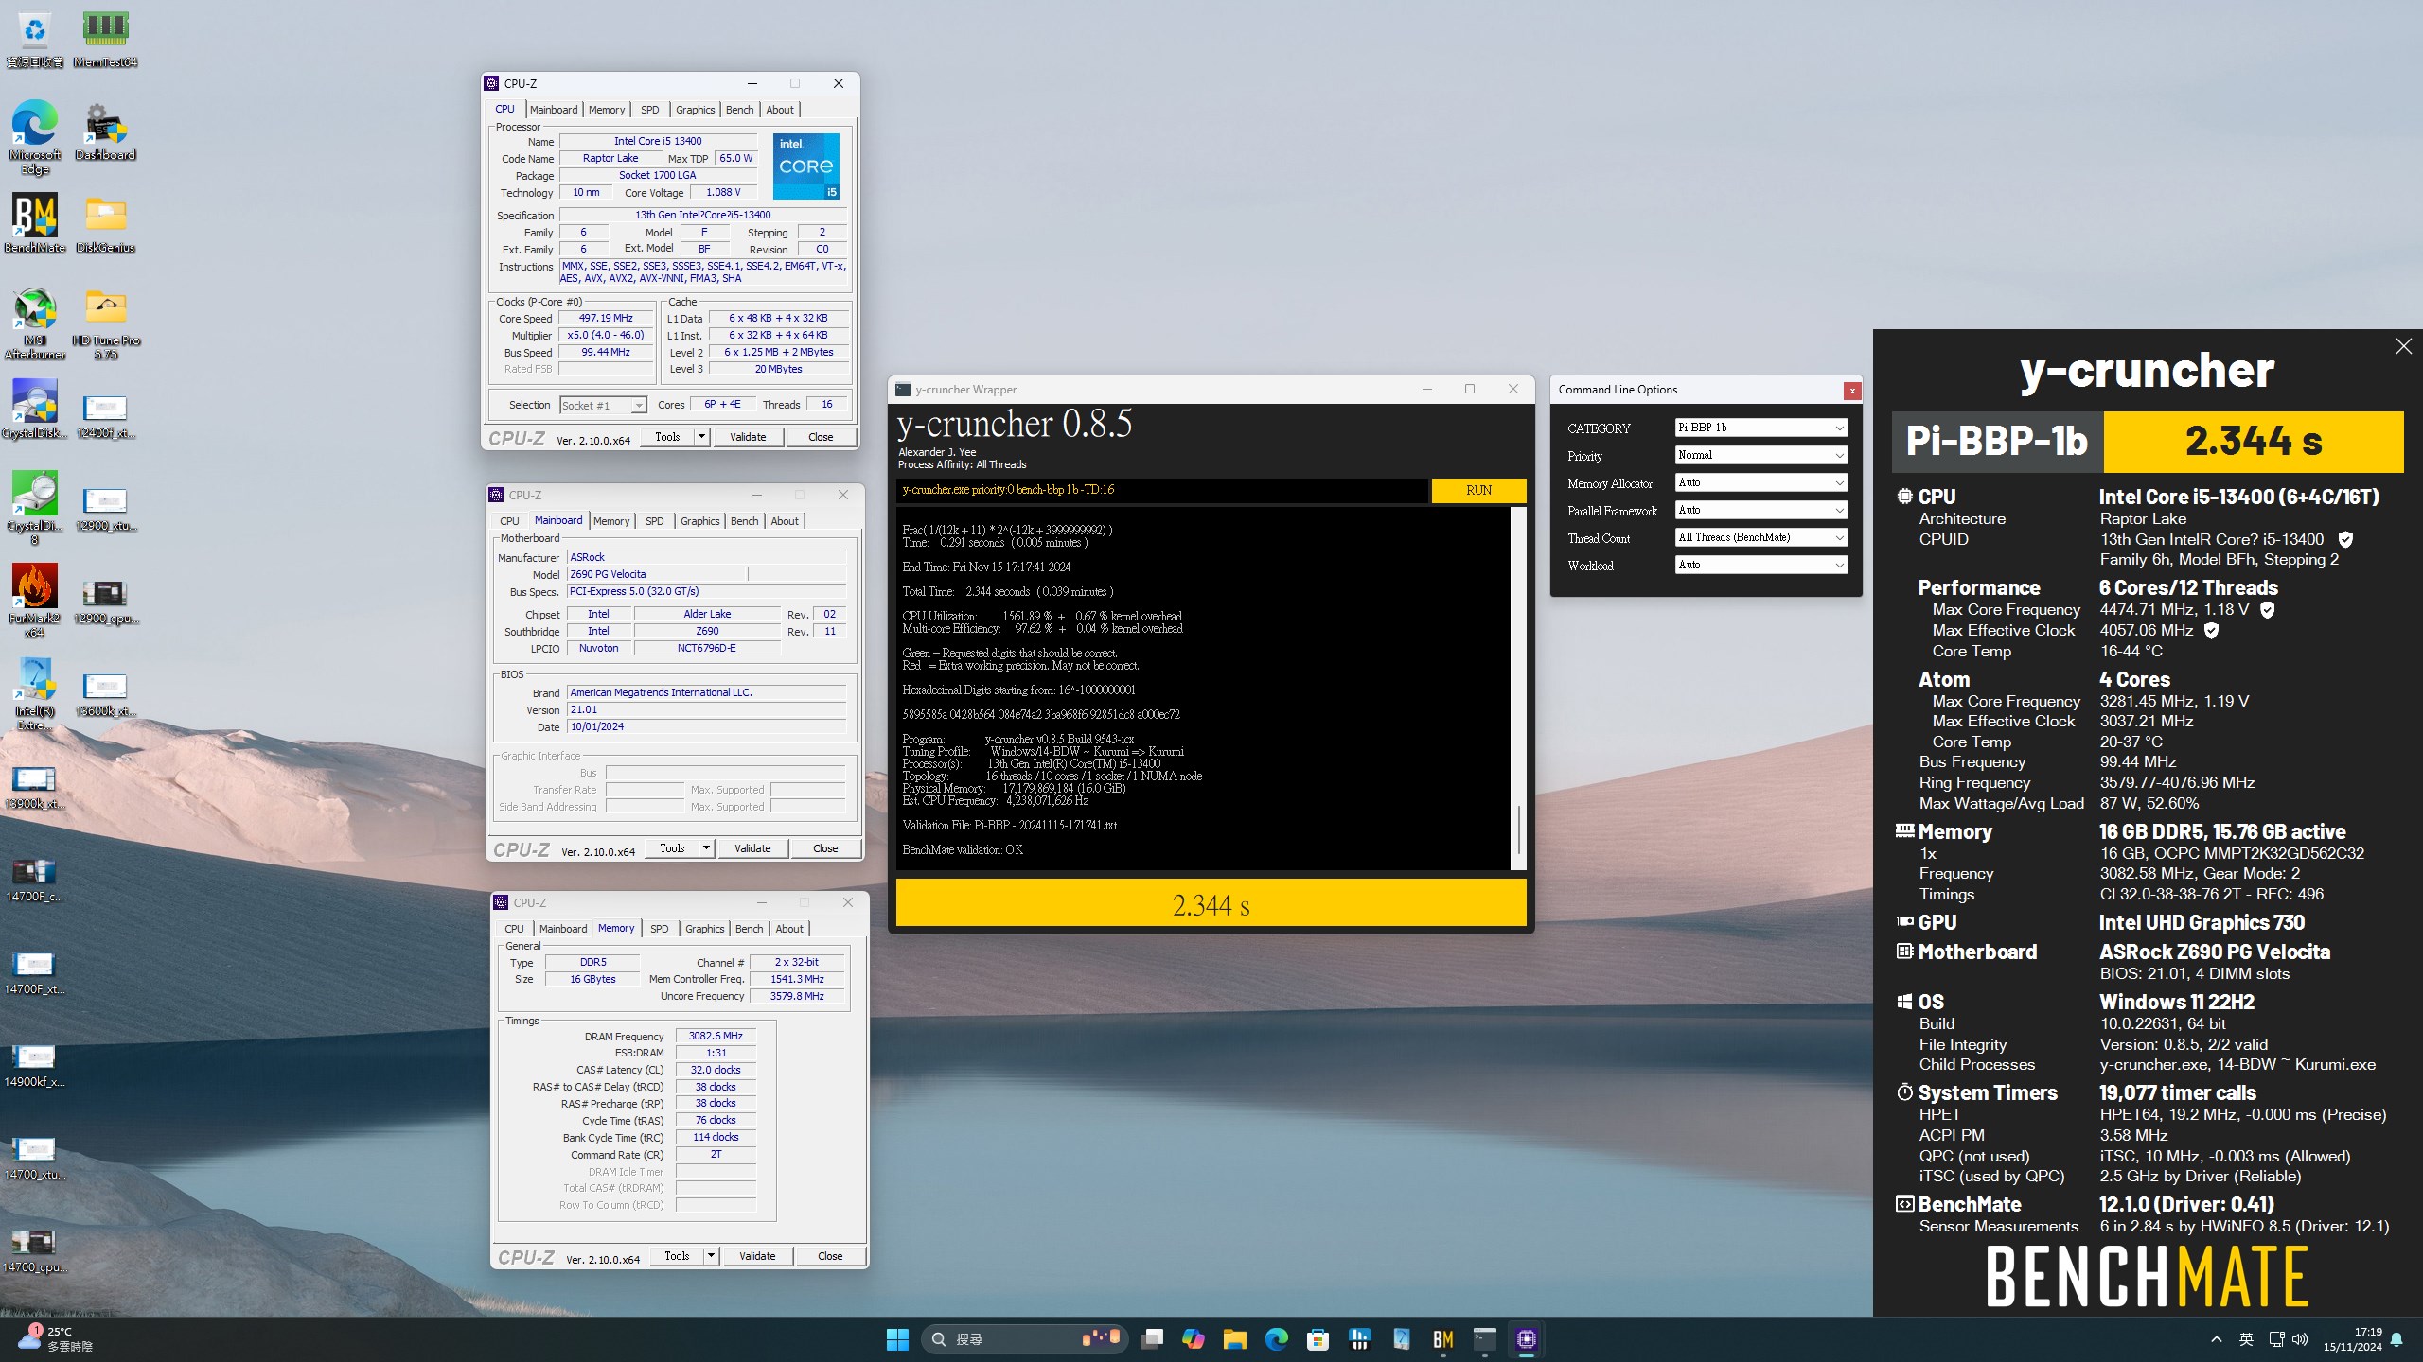Select the 12900_cpu desktop file
This screenshot has width=2423, height=1362.
[105, 602]
